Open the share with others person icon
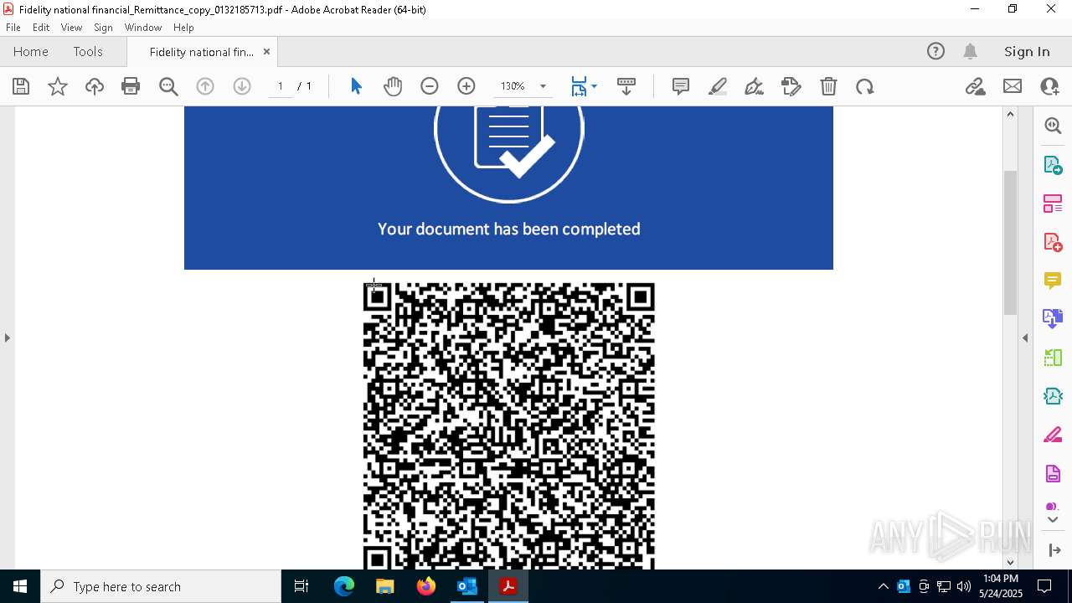The width and height of the screenshot is (1072, 603). pyautogui.click(x=1049, y=86)
